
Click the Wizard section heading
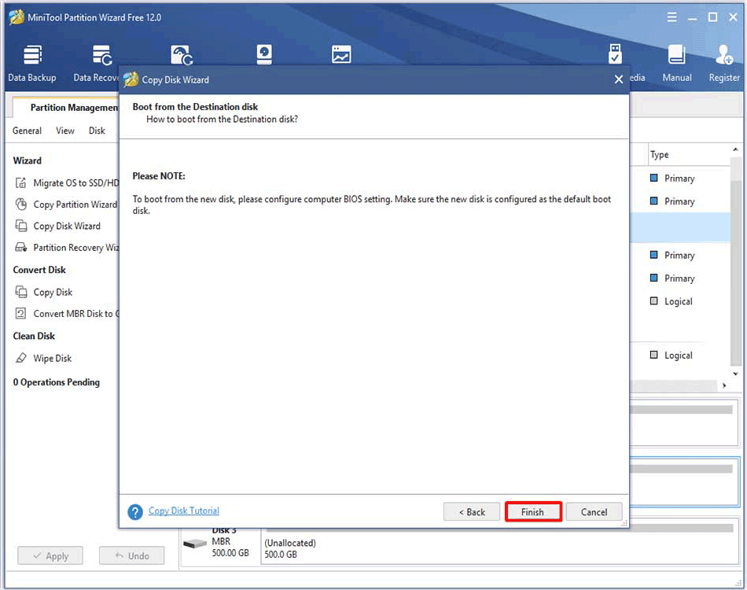28,160
